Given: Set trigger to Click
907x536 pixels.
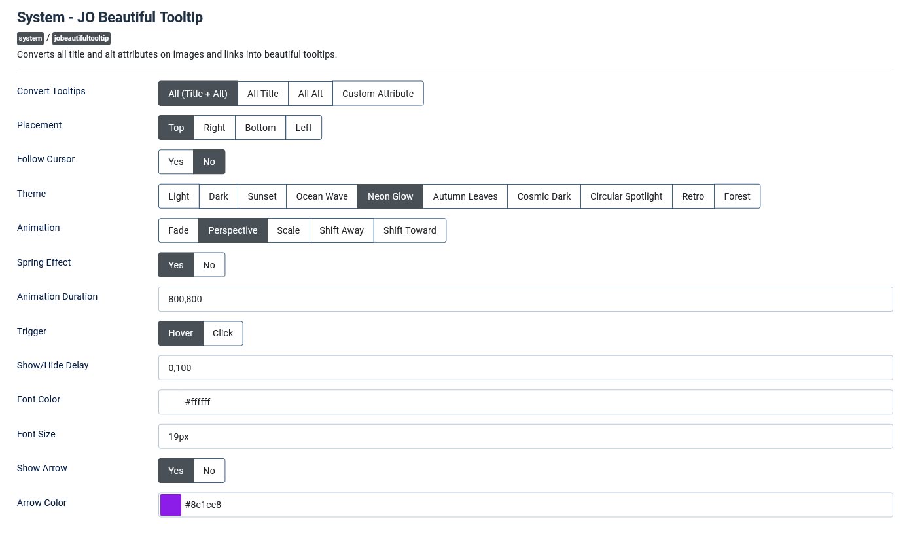Looking at the screenshot, I should click(222, 333).
